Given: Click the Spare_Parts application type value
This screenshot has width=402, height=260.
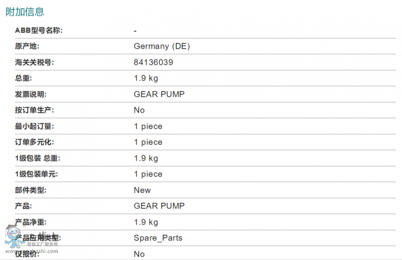Looking at the screenshot, I should click(158, 238).
